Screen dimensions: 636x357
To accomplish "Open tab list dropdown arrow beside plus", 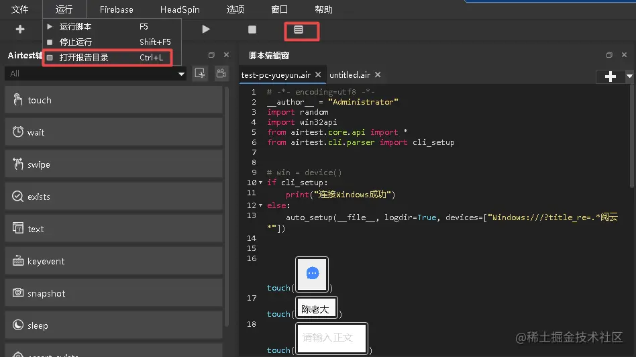I will 629,76.
